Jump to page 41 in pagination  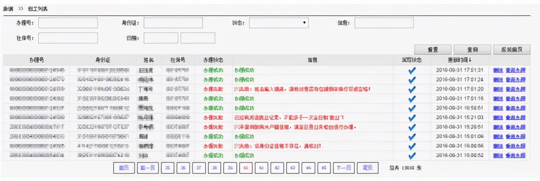coord(261,168)
